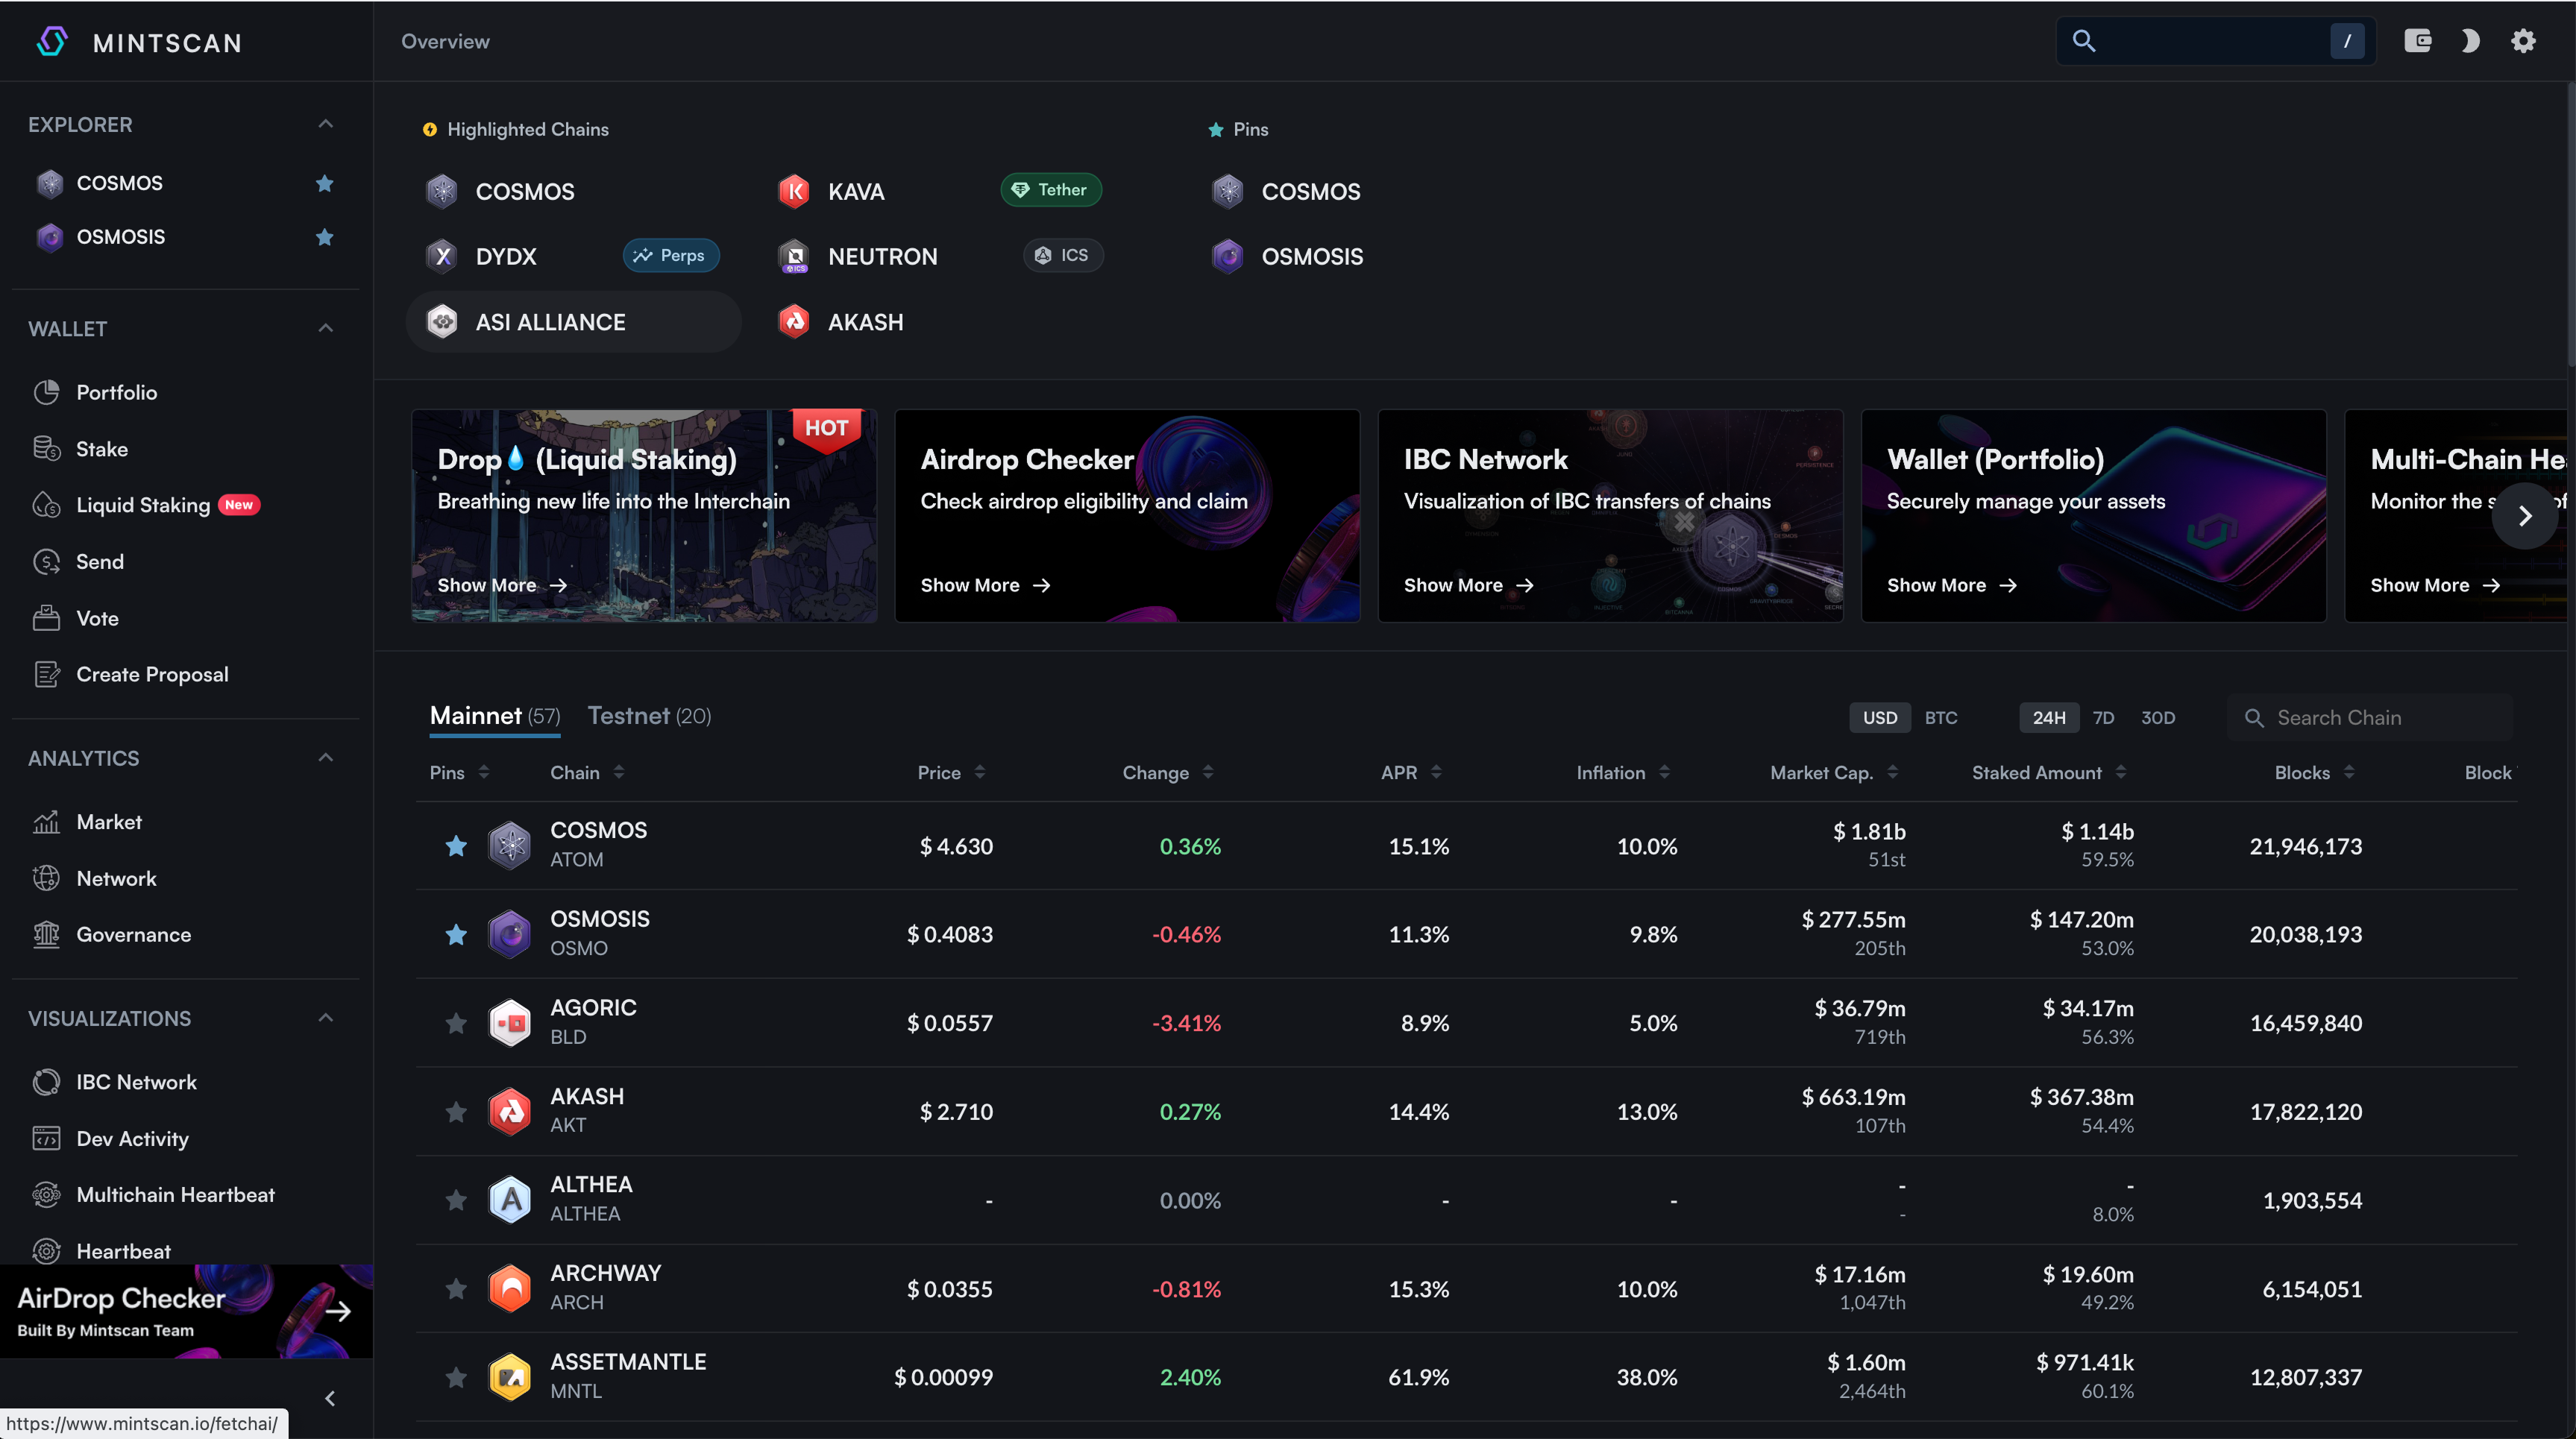Viewport: 2576px width, 1439px height.
Task: Click the AGORIC chain logo in table
Action: (510, 1023)
